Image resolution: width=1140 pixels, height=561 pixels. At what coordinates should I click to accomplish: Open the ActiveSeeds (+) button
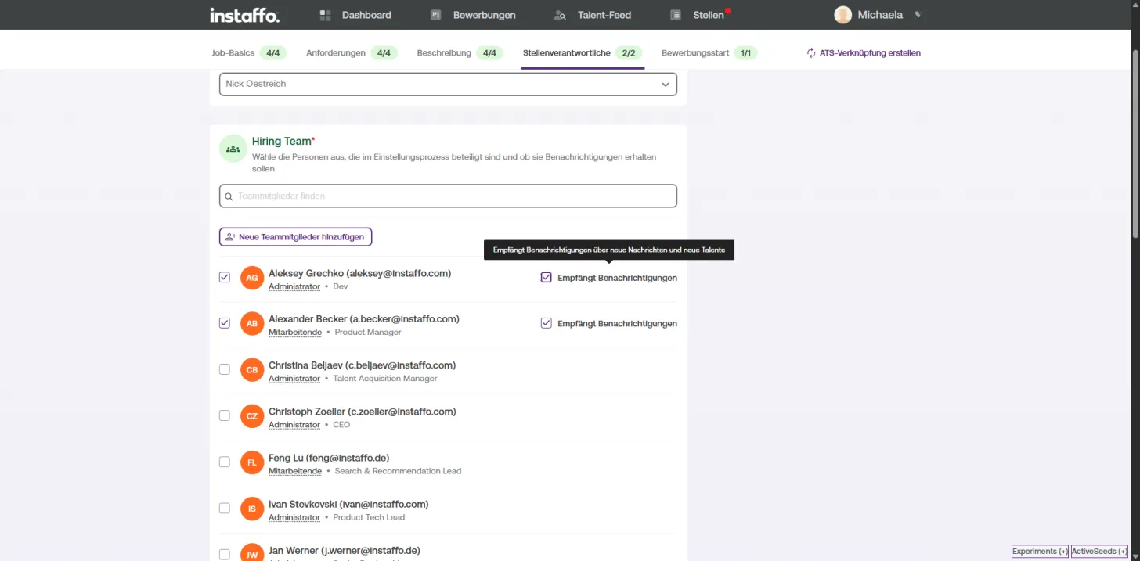click(1099, 552)
